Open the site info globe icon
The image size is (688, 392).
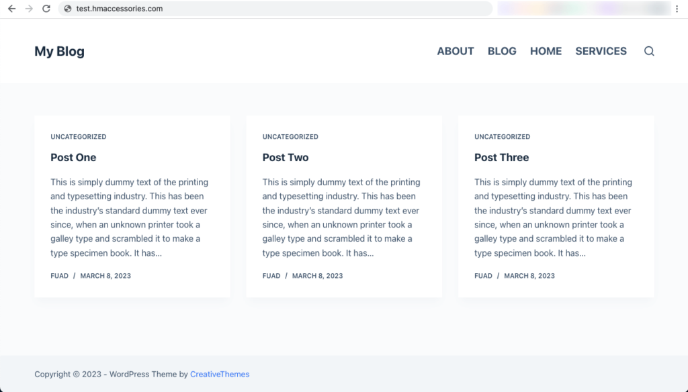click(x=68, y=9)
